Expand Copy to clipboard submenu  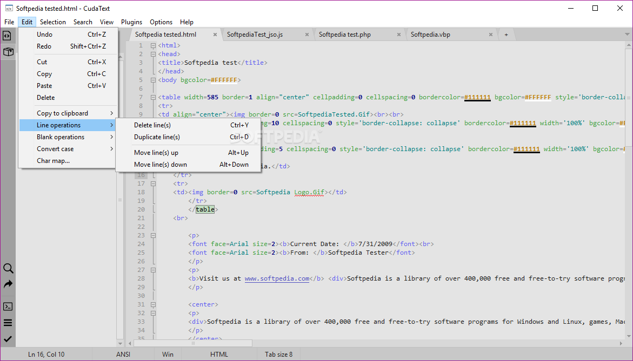[68, 113]
